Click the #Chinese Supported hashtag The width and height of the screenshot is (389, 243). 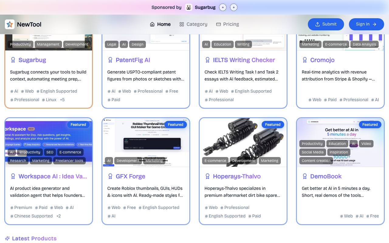(32, 216)
